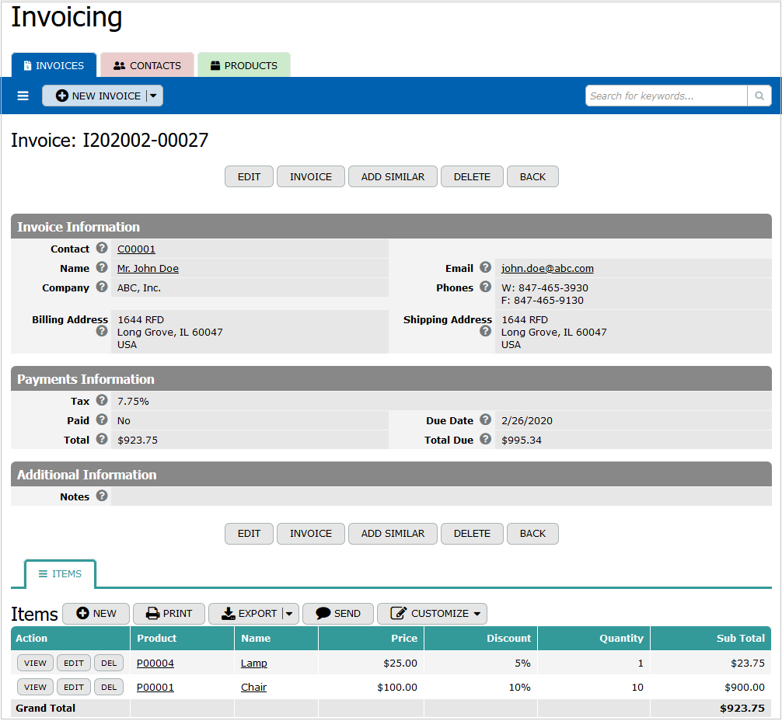Click help icon beside Total Due

click(486, 440)
